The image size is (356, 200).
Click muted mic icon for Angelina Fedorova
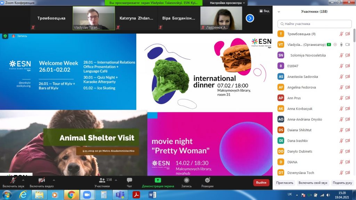pos(341,87)
